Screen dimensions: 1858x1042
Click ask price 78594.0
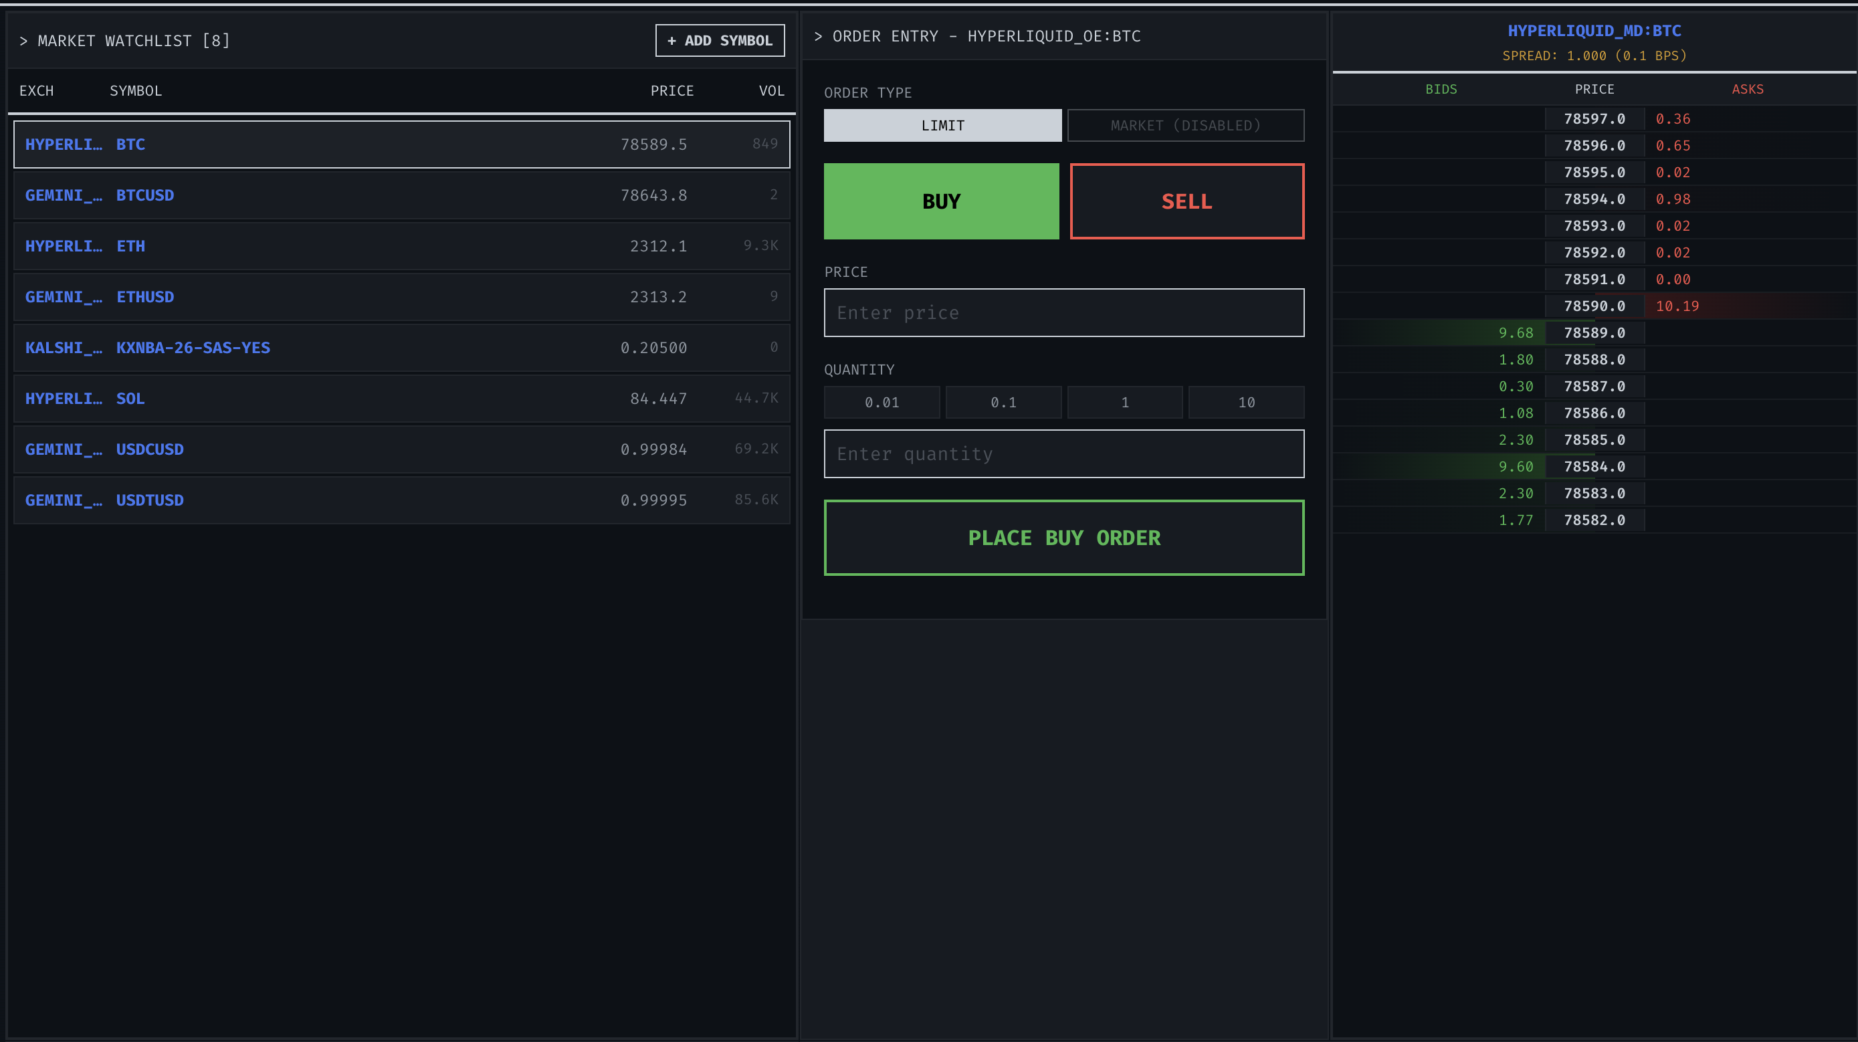1594,199
